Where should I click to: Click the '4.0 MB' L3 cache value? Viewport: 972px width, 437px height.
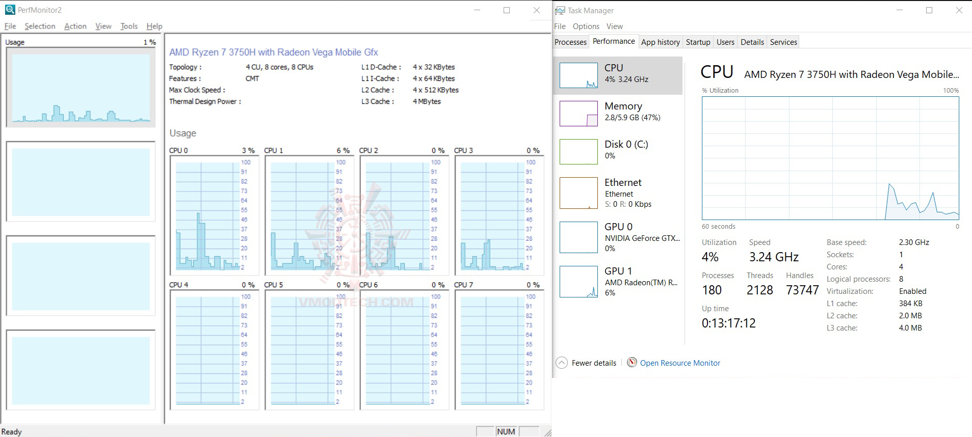coord(910,328)
